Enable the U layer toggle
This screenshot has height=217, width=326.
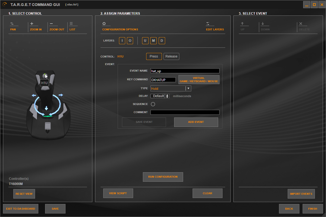(x=145, y=41)
